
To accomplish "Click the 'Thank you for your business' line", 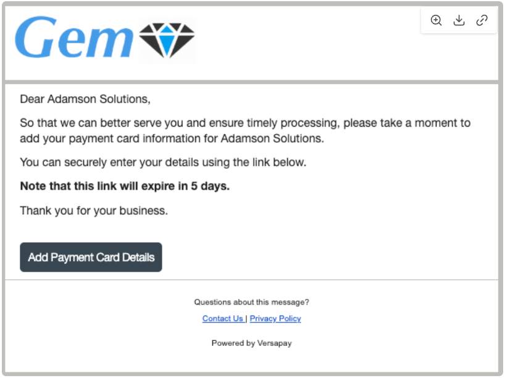I will [94, 211].
